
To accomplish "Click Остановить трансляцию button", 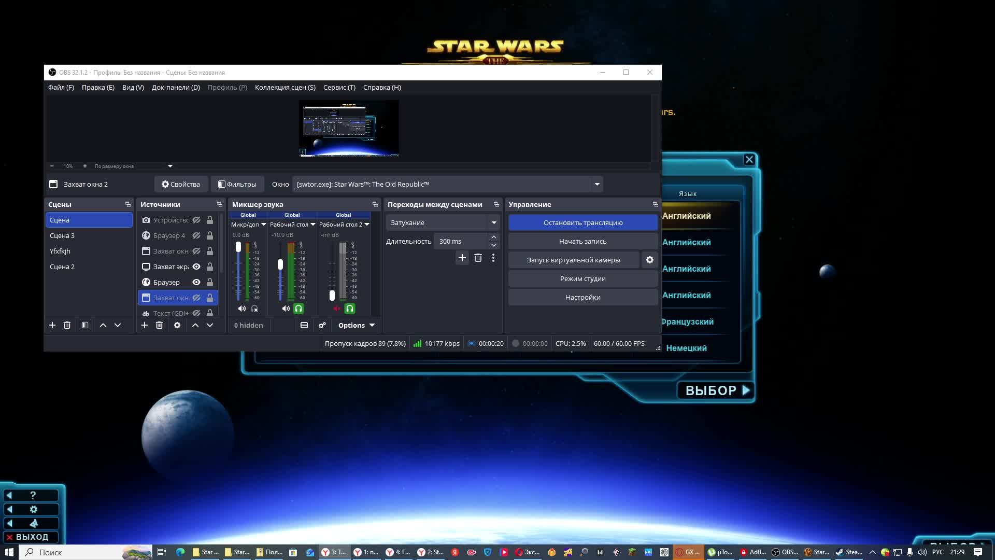I will [x=583, y=222].
